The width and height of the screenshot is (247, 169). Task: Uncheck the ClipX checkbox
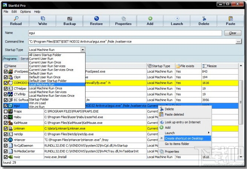pos(6,77)
